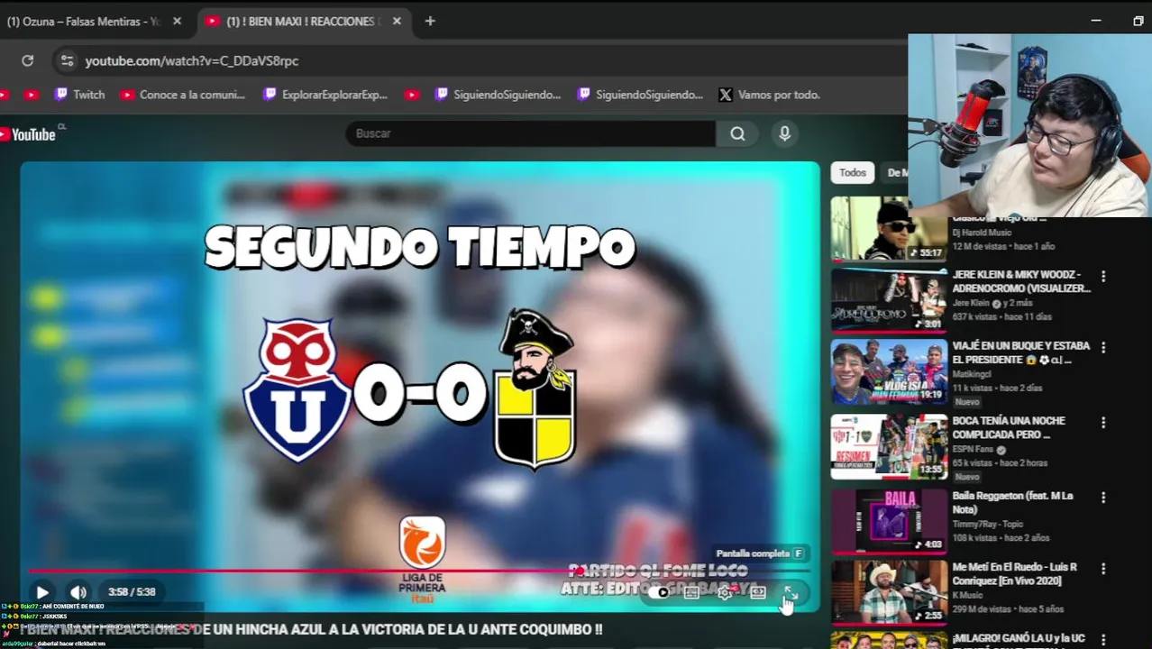Image resolution: width=1152 pixels, height=649 pixels.
Task: Open Baila Reggaeton feat. M La Nota
Action: [x=1013, y=503]
